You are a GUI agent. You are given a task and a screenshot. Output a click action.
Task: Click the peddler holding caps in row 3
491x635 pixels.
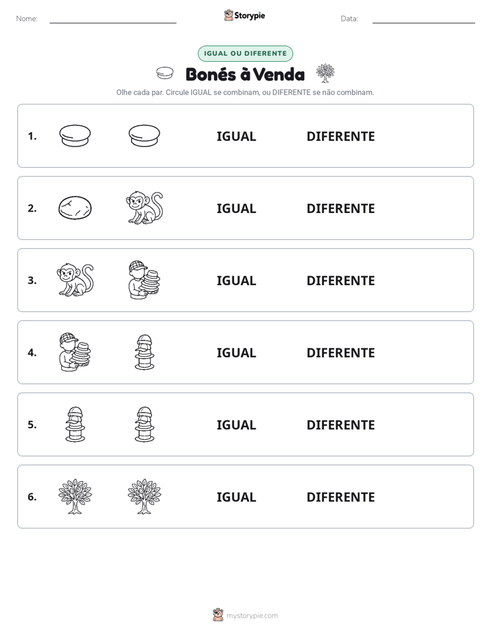click(144, 280)
